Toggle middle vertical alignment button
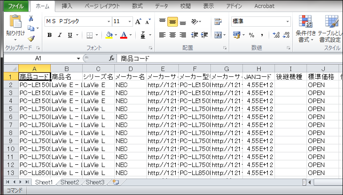Viewport: 343px width, 195px height. (x=172, y=21)
